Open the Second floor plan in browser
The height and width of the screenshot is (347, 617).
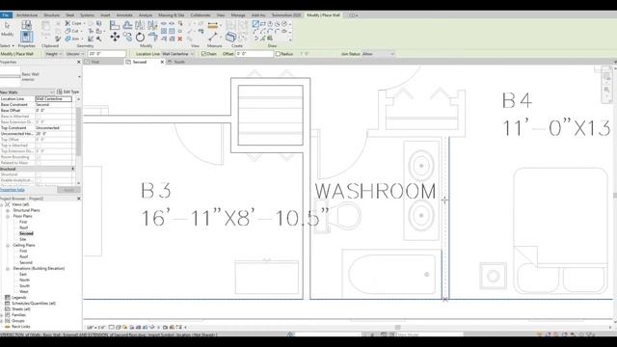point(26,233)
